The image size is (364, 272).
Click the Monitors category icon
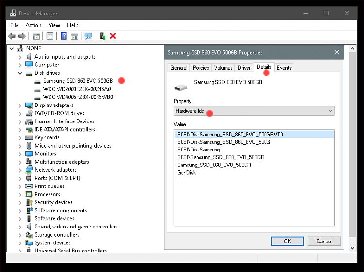pyautogui.click(x=29, y=154)
